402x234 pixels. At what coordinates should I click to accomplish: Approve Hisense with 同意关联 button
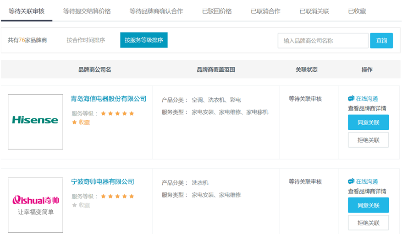pos(368,122)
